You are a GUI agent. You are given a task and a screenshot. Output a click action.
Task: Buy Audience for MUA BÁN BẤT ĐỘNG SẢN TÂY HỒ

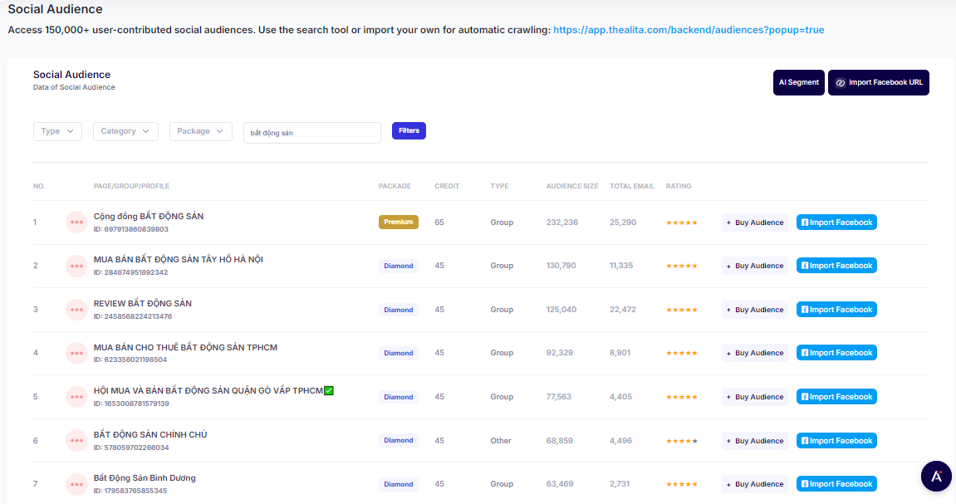[x=754, y=266]
